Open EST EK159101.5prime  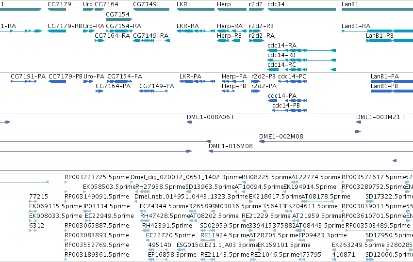(x=260, y=250)
